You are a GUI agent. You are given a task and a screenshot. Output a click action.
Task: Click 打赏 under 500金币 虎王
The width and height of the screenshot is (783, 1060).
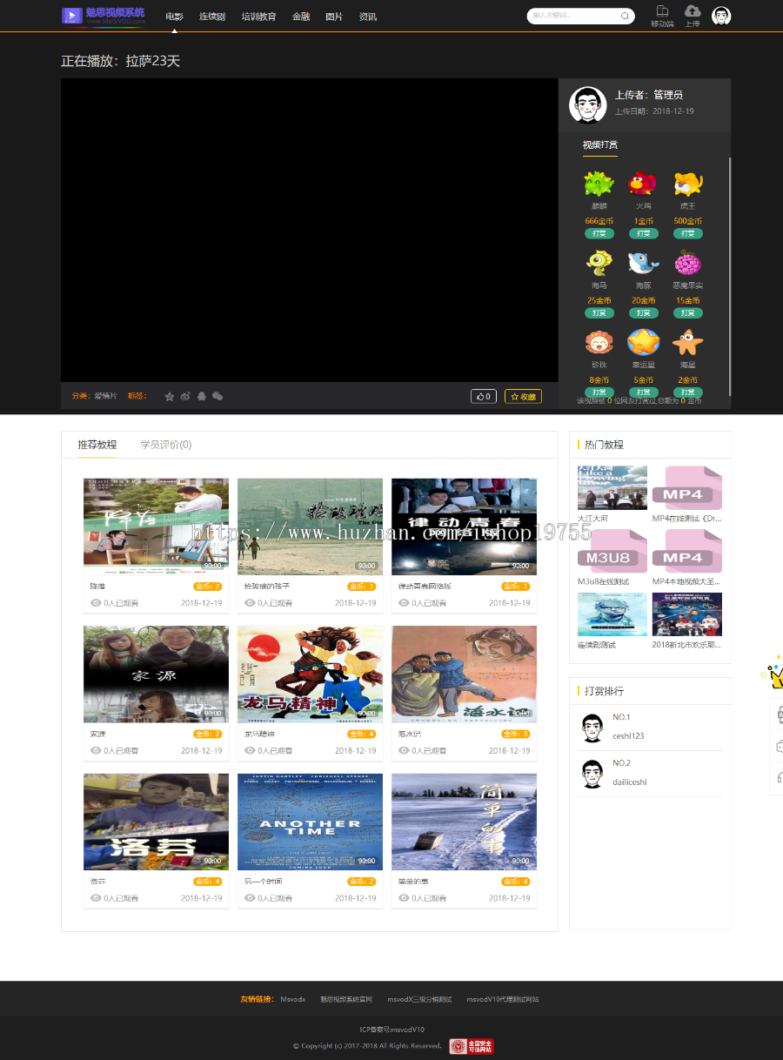tap(687, 233)
